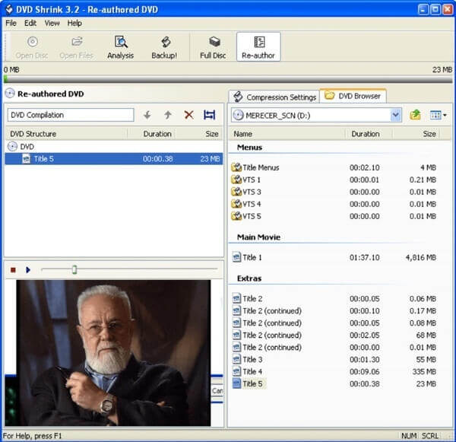
Task: Select Title 2 (continued) 68 MB row
Action: click(334, 335)
